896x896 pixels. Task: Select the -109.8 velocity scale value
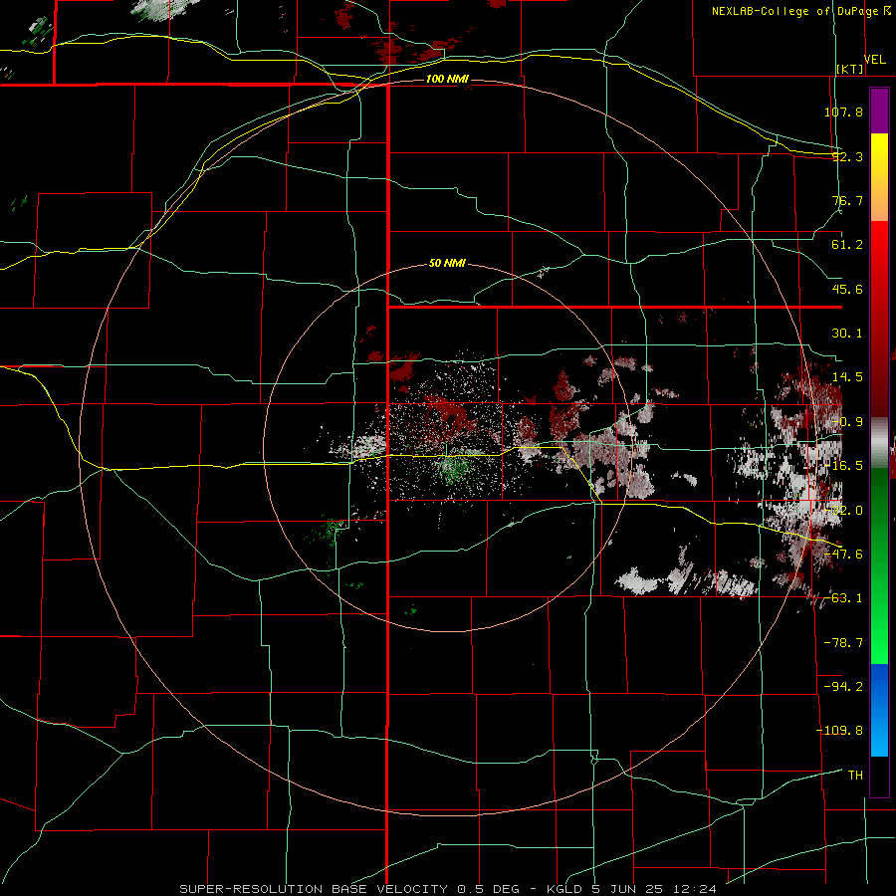tap(839, 731)
